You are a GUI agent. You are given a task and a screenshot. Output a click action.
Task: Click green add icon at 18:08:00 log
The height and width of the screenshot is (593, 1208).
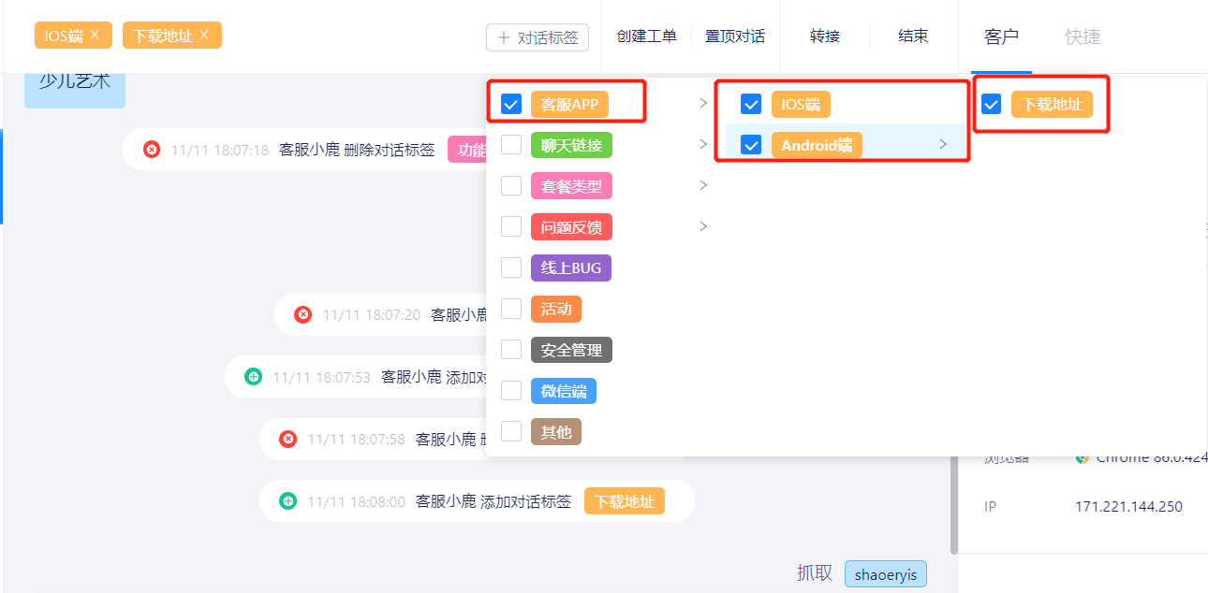(x=287, y=500)
